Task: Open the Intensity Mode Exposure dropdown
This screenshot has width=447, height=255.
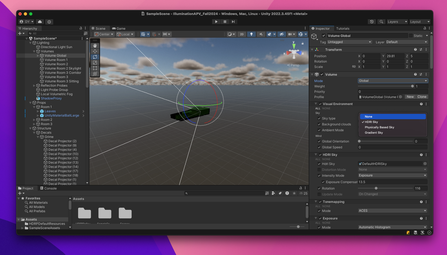Action: point(392,175)
